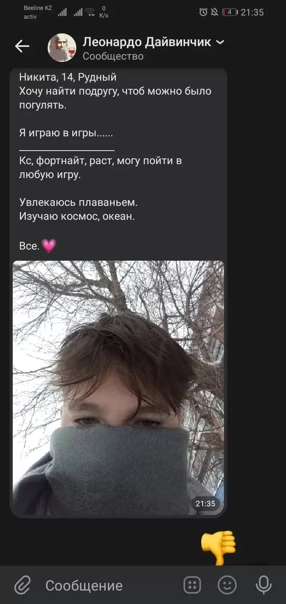Tap the alarm clock status bar icon
This screenshot has width=286, height=604.
tap(203, 12)
